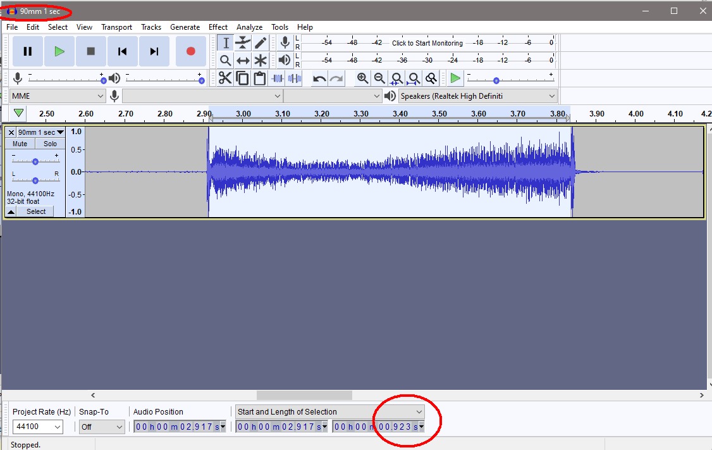
Task: Select the Zoom magnifier tool
Action: pos(226,61)
